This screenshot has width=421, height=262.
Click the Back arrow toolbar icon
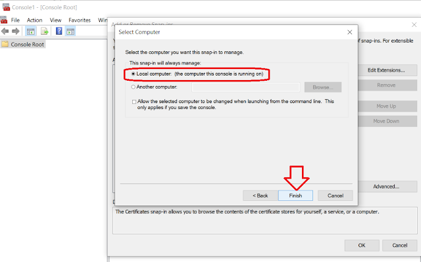[5, 32]
